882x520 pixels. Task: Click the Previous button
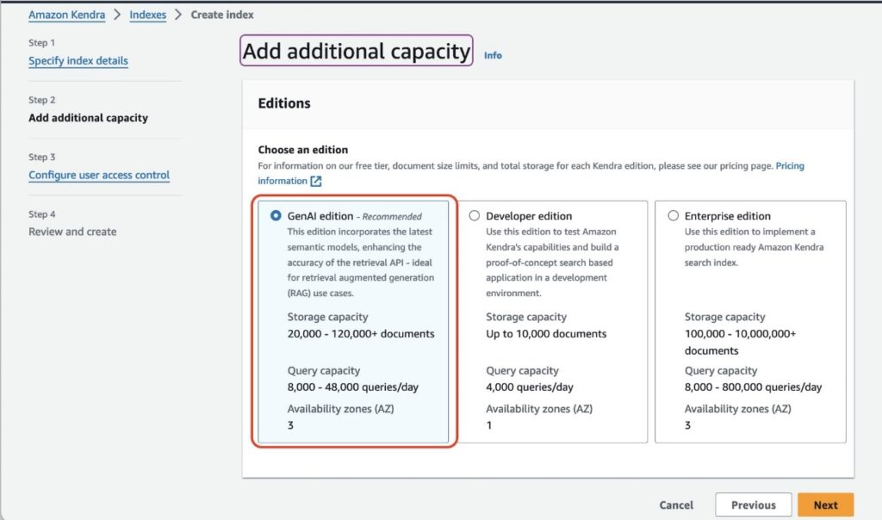click(x=753, y=505)
